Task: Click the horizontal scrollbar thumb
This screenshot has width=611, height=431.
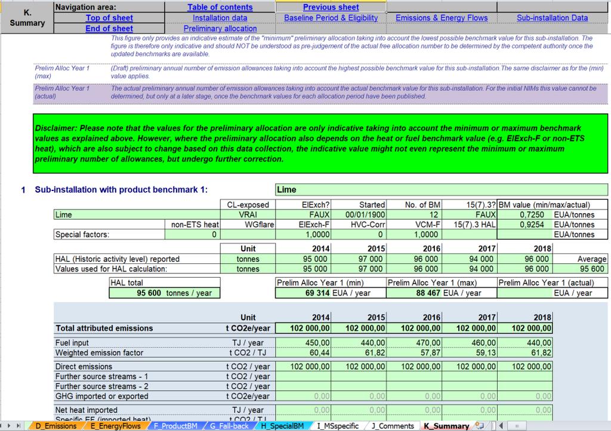Action: coord(517,426)
